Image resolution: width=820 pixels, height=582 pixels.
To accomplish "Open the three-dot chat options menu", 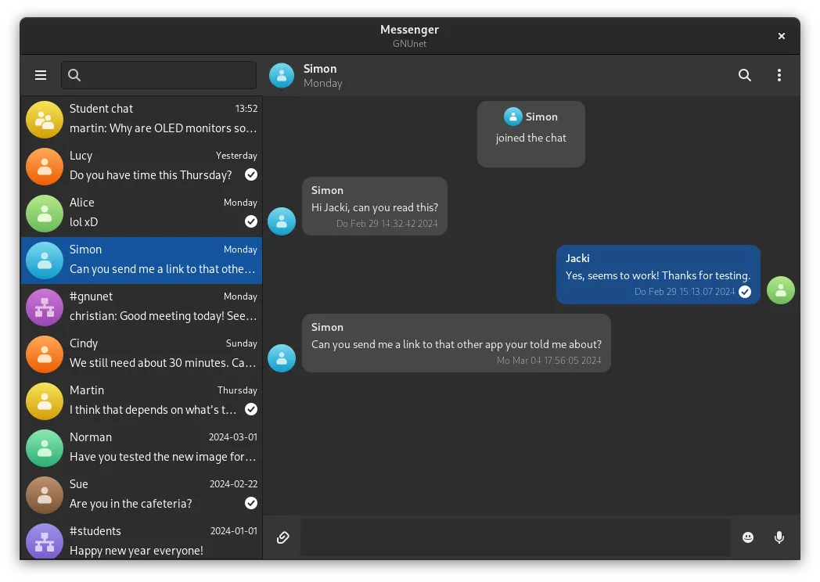I will tap(779, 75).
